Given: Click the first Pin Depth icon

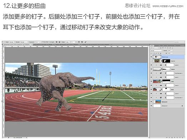Looking at the screenshot, I should tap(56, 42).
